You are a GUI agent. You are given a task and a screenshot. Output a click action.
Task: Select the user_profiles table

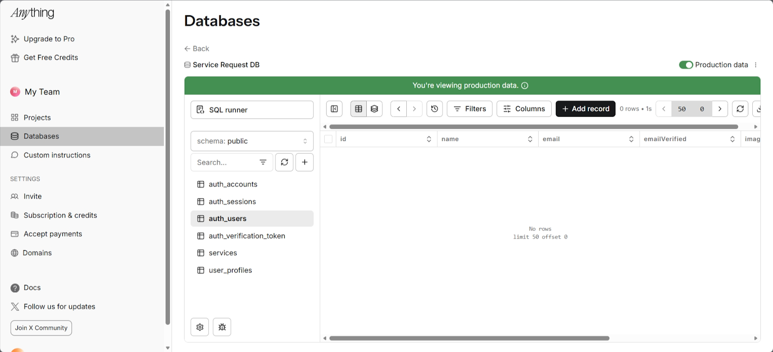252,271
